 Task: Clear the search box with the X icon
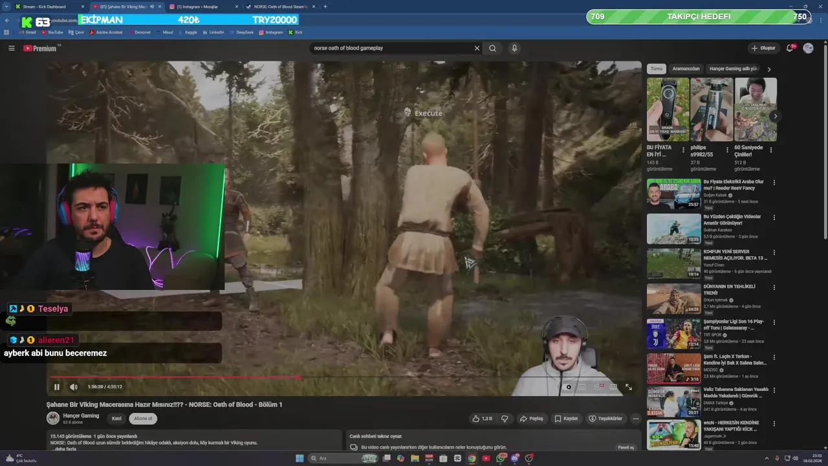point(477,48)
